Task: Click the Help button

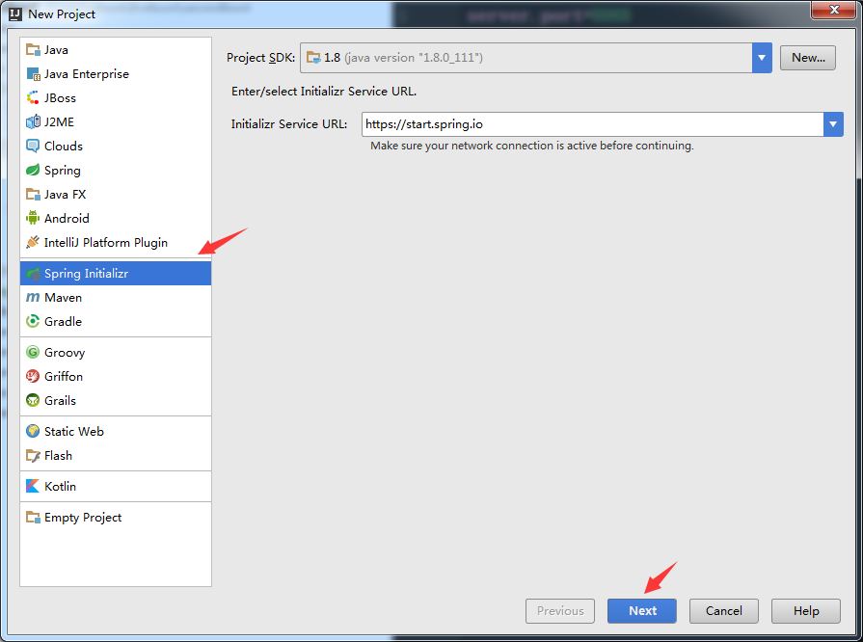Action: tap(806, 610)
